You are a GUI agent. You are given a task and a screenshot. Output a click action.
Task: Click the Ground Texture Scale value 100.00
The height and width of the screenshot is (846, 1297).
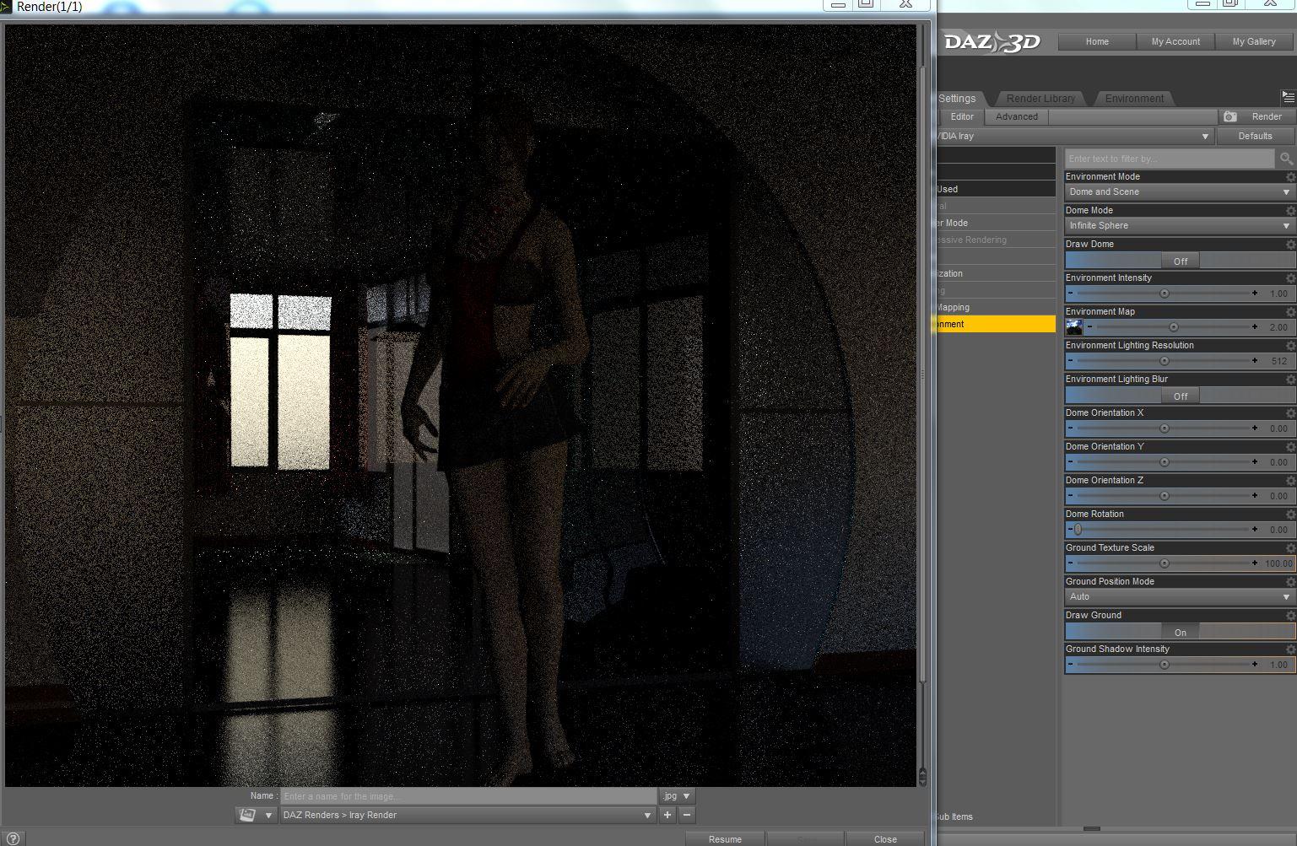(1278, 563)
